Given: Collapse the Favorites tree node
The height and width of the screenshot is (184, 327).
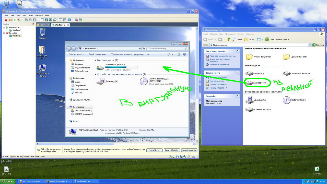Looking at the screenshot, I should tap(4, 33).
